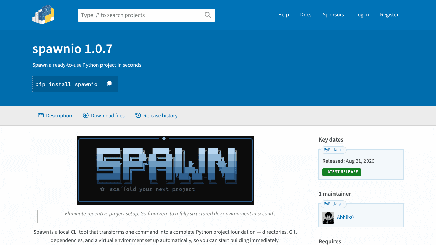The height and width of the screenshot is (245, 436).
Task: Open the Abhiix0 maintainer profile link
Action: point(345,217)
